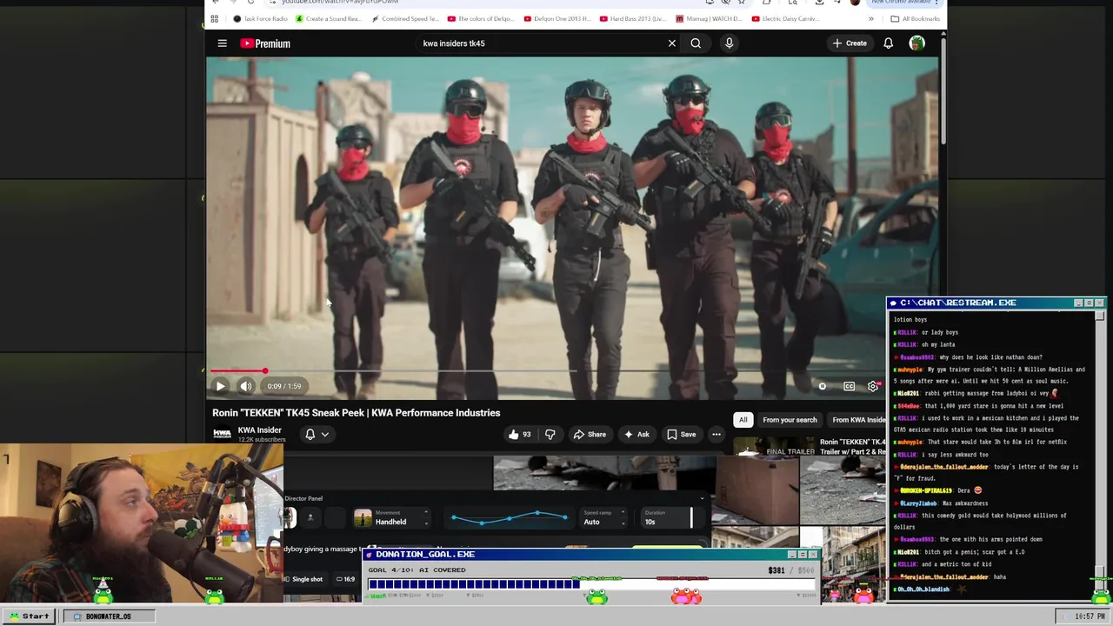This screenshot has width=1113, height=626.
Task: Go to YouTube Premium home logo
Action: pos(265,43)
